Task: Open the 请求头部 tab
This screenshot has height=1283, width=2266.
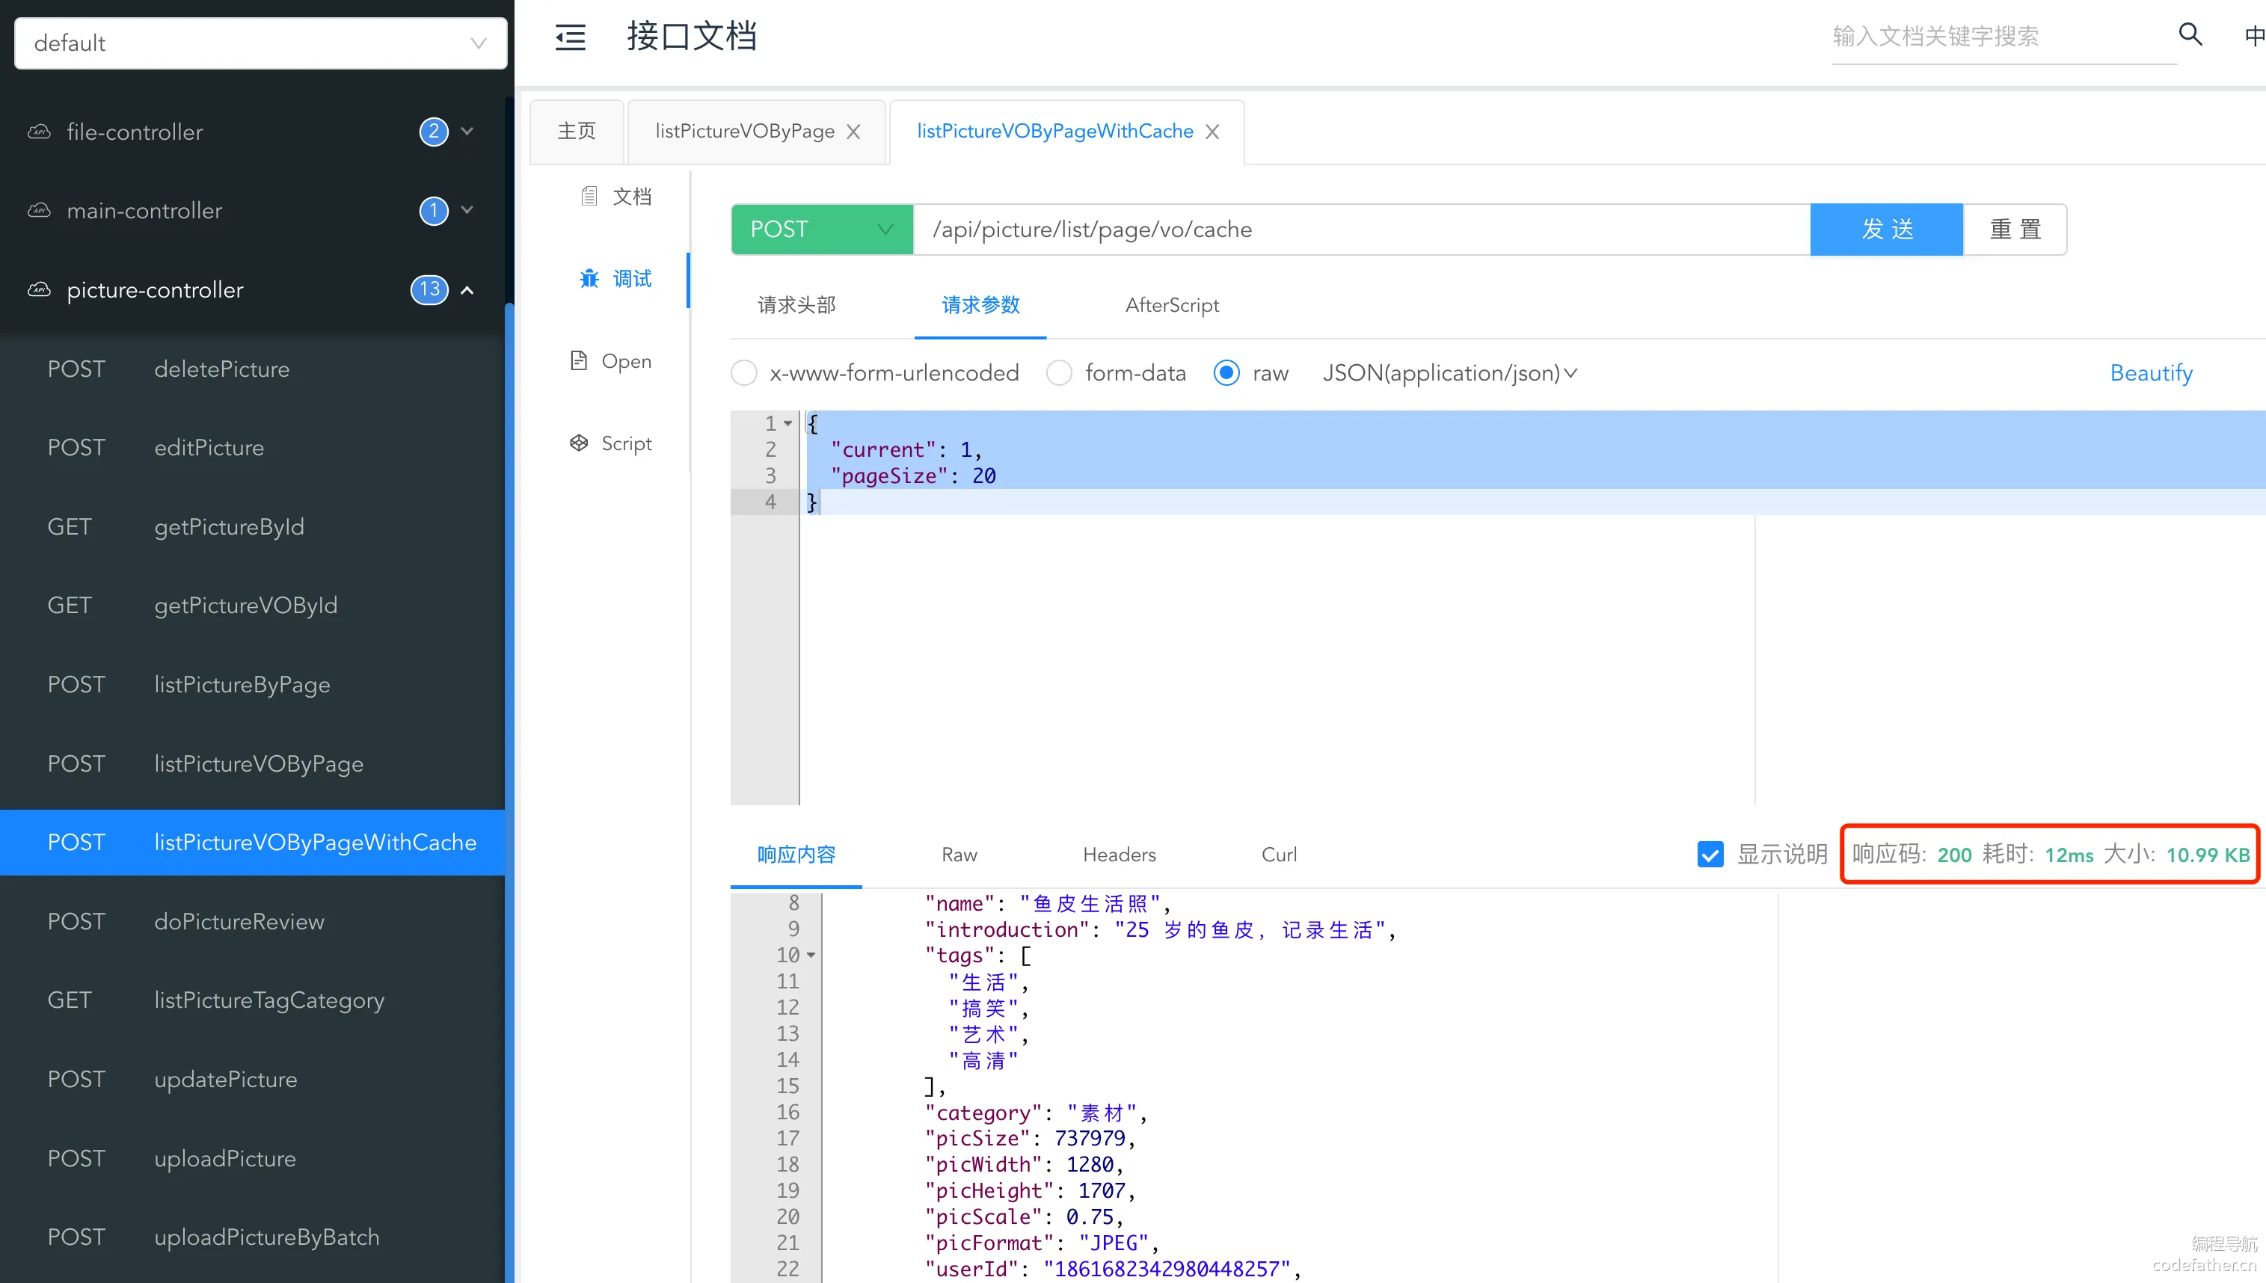Action: 796,305
